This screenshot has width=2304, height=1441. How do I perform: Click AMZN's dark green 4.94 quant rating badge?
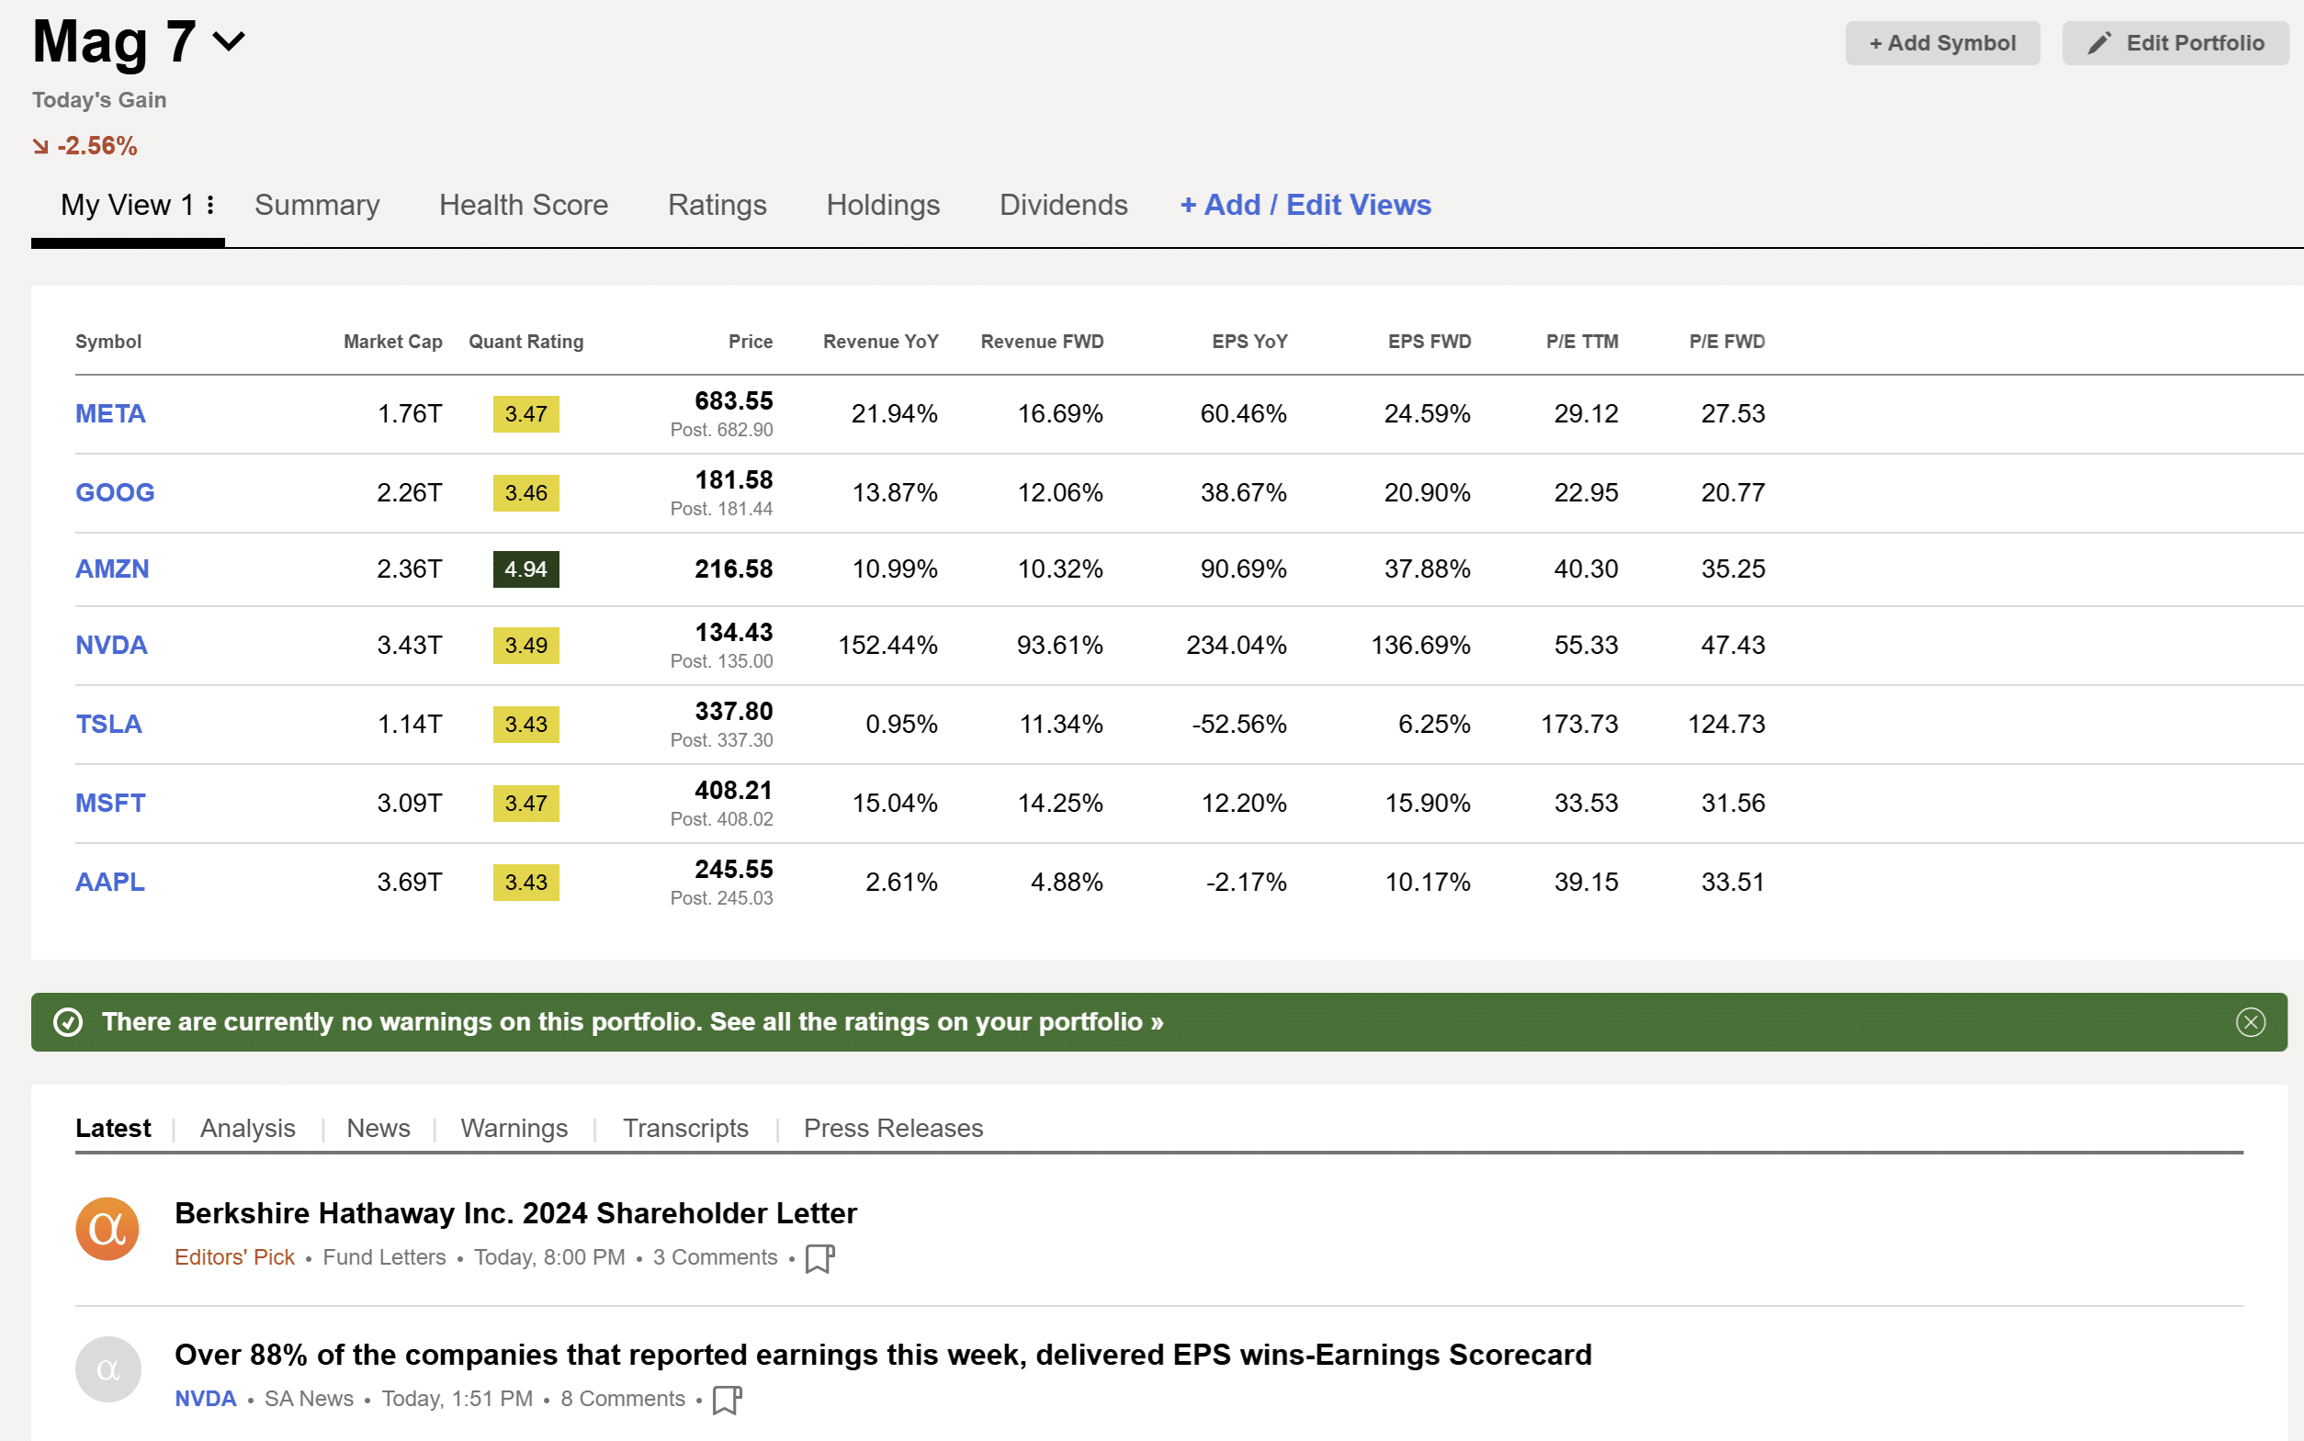point(526,569)
